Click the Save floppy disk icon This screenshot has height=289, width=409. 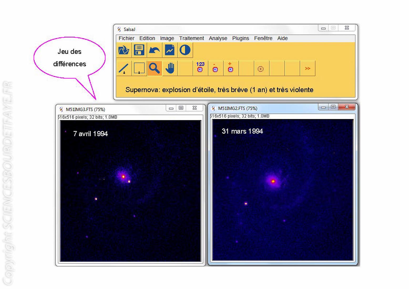pos(139,50)
